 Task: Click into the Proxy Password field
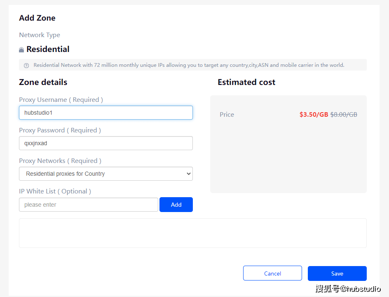105,143
